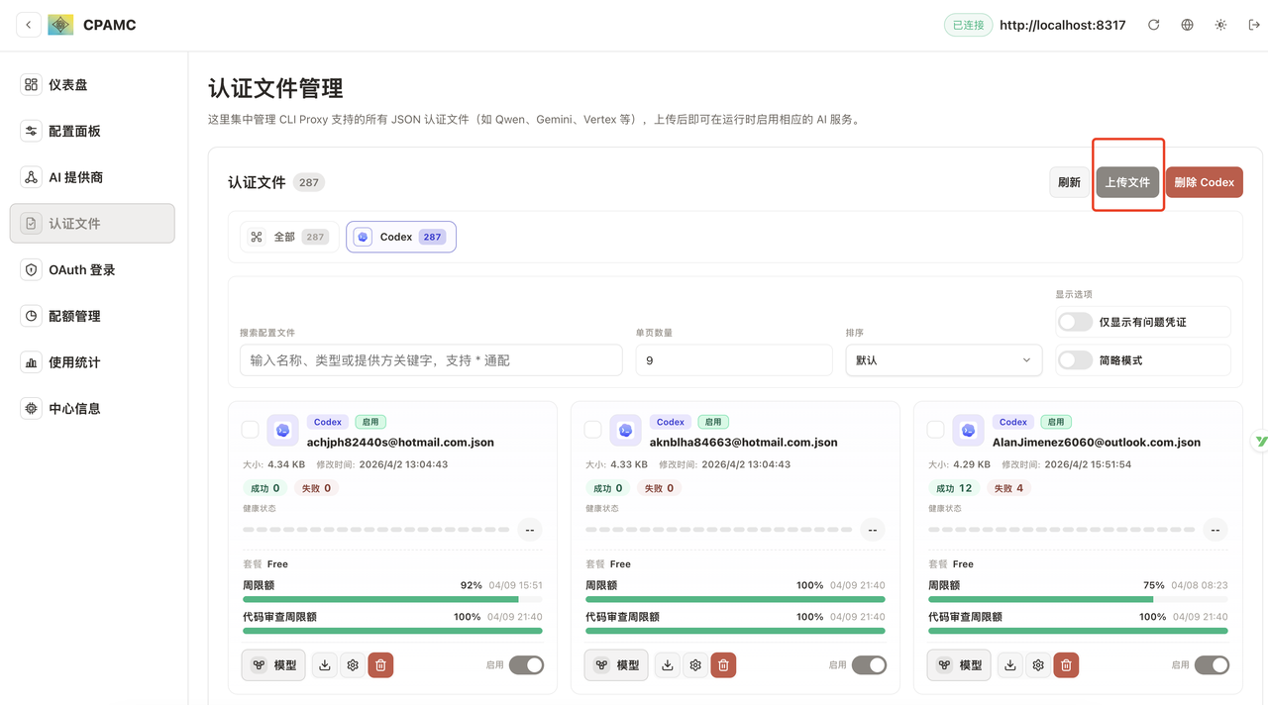The width and height of the screenshot is (1268, 705).
Task: Click the 删除 Codex button
Action: (1204, 182)
